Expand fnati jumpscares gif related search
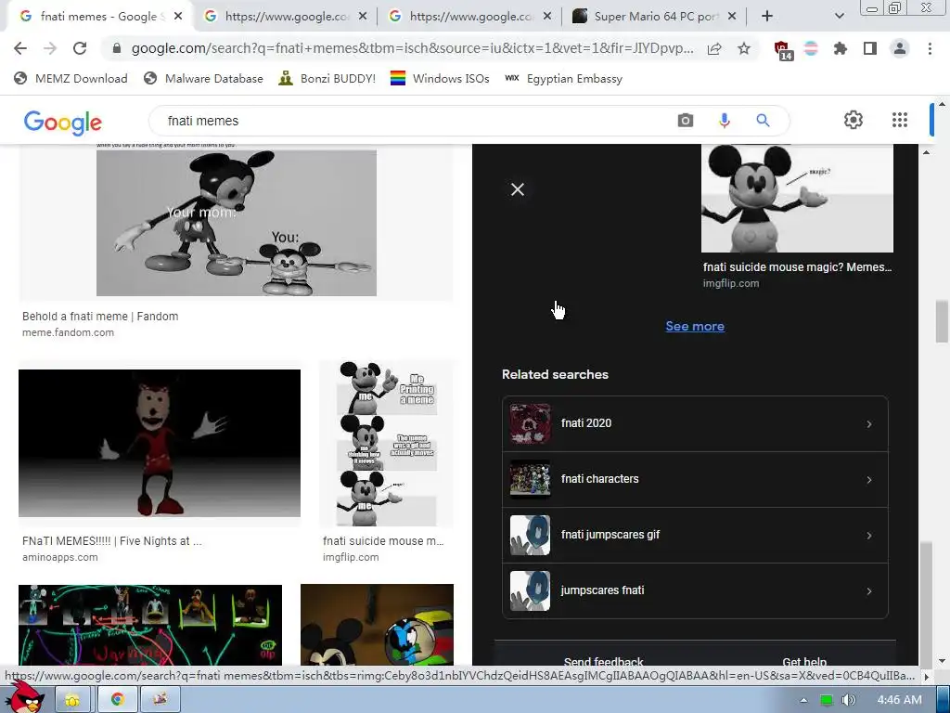This screenshot has width=950, height=713. 695,536
